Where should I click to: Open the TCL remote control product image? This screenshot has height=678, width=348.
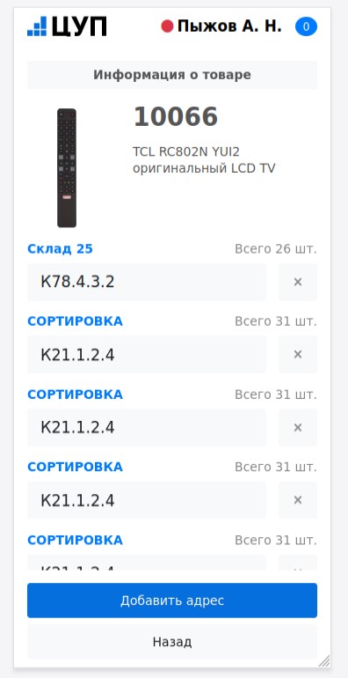pos(67,168)
